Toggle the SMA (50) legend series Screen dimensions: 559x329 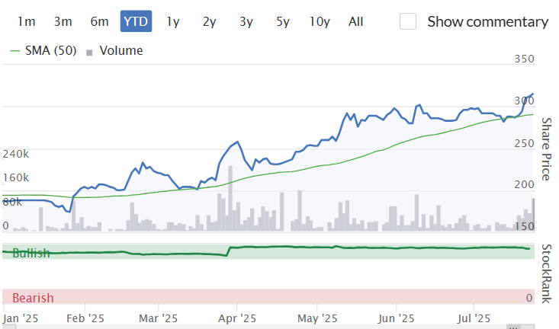pos(50,50)
